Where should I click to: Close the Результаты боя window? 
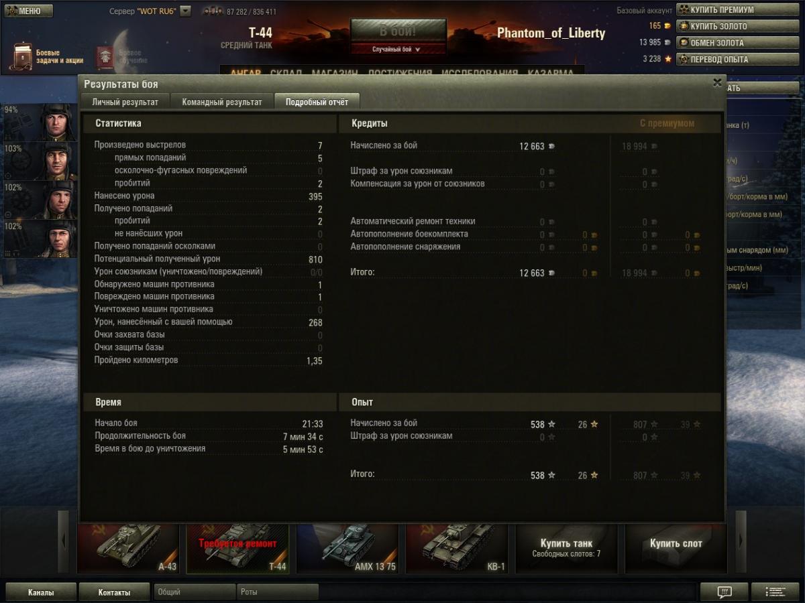pyautogui.click(x=717, y=82)
